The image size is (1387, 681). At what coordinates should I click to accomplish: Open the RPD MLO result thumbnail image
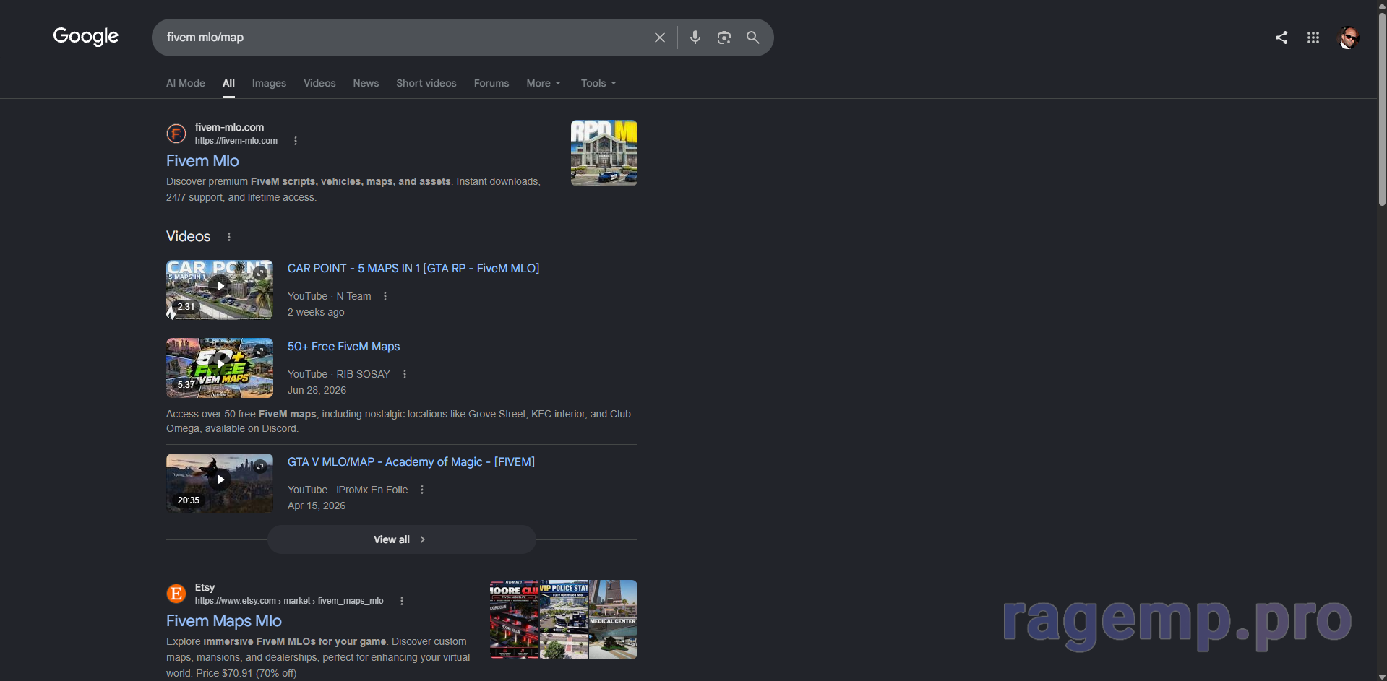(604, 153)
